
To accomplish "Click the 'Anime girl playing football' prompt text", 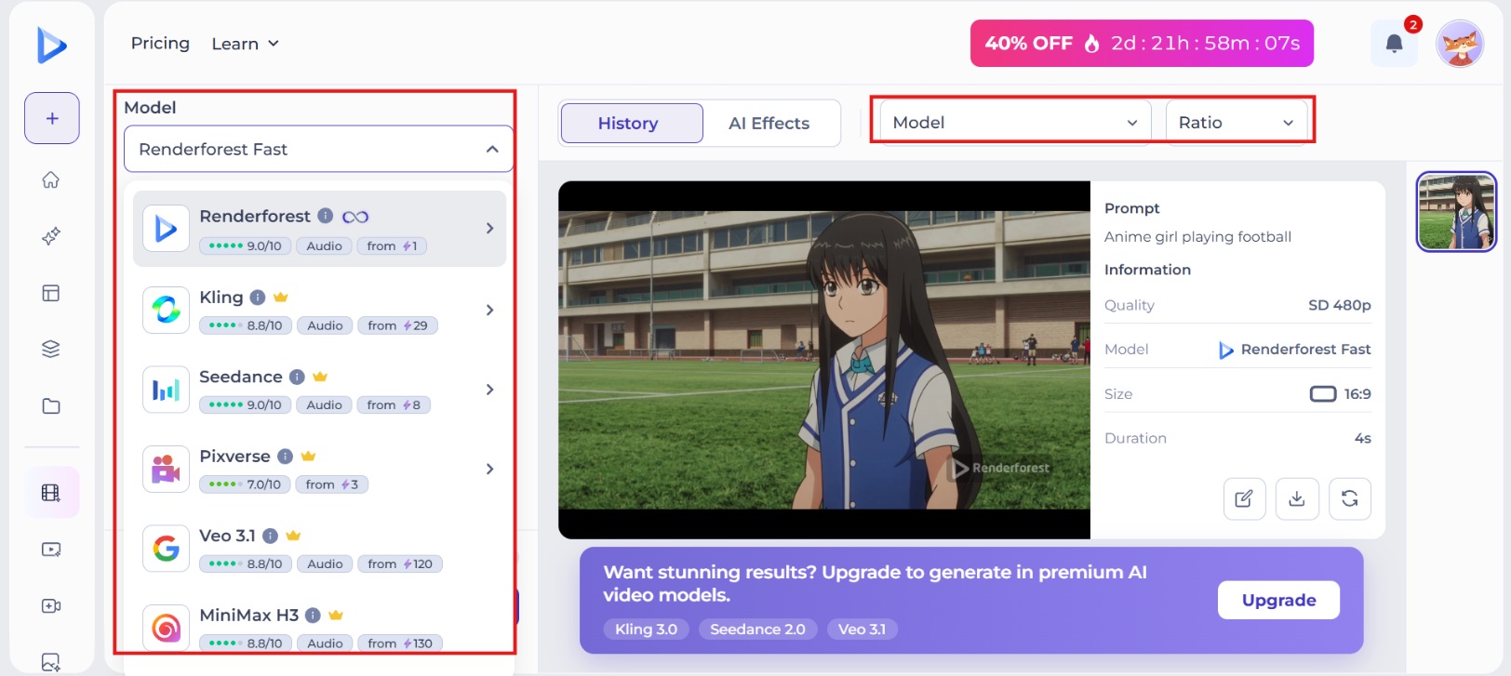I will (1197, 237).
